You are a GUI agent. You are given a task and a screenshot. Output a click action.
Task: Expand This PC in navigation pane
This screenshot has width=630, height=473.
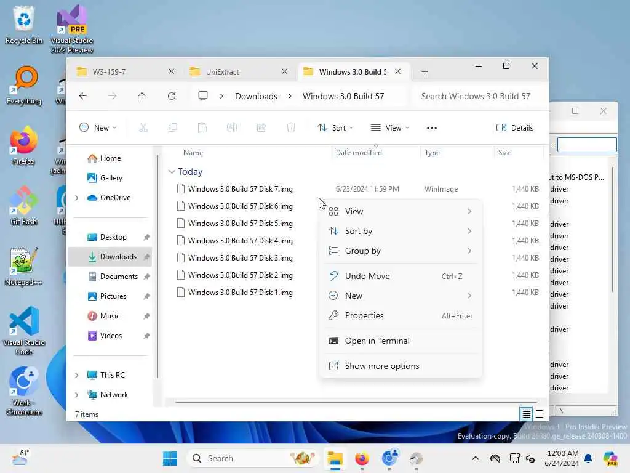[x=77, y=375]
